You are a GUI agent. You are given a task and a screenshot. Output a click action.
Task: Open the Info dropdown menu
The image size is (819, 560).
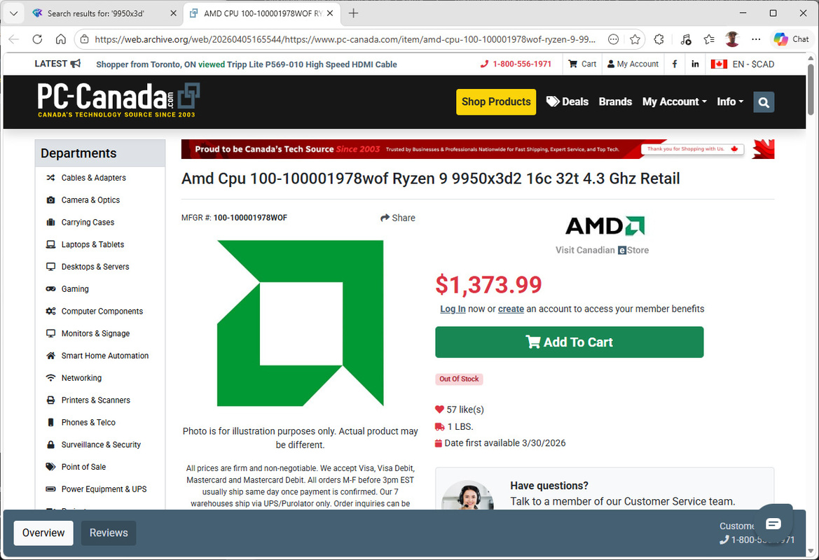click(730, 101)
